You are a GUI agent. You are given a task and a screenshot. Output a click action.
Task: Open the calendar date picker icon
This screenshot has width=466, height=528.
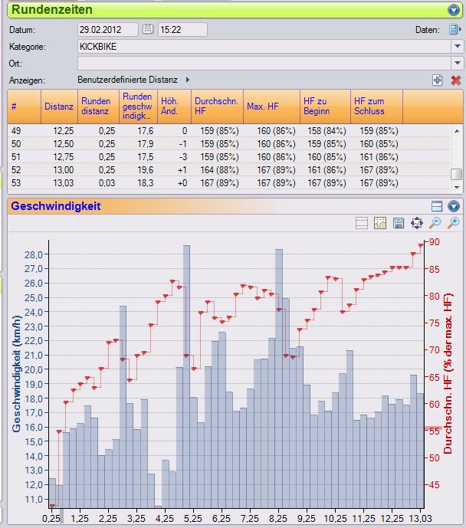148,30
